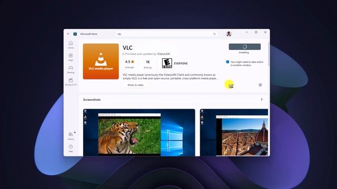Open the Home section in sidebar

click(x=71, y=45)
